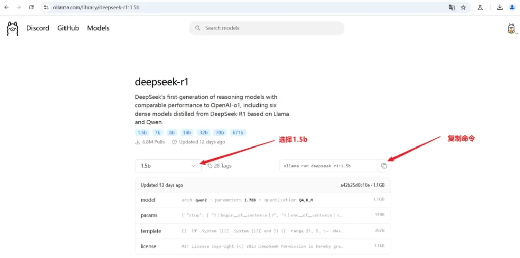Select the 671b size tag

click(x=238, y=132)
